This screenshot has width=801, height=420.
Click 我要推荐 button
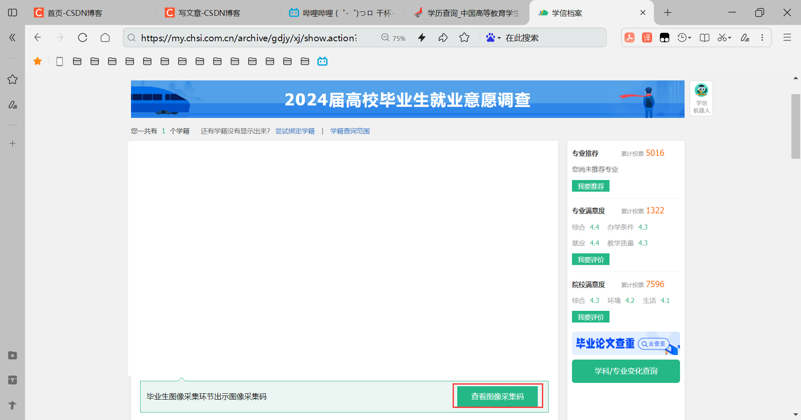coord(591,186)
